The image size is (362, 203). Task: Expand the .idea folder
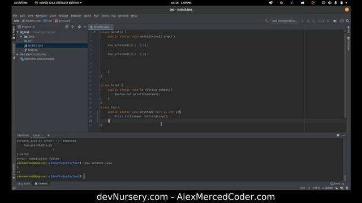[x=21, y=37]
